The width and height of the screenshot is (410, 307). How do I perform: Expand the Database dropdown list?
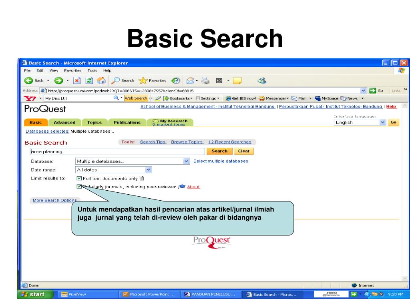[x=186, y=161]
